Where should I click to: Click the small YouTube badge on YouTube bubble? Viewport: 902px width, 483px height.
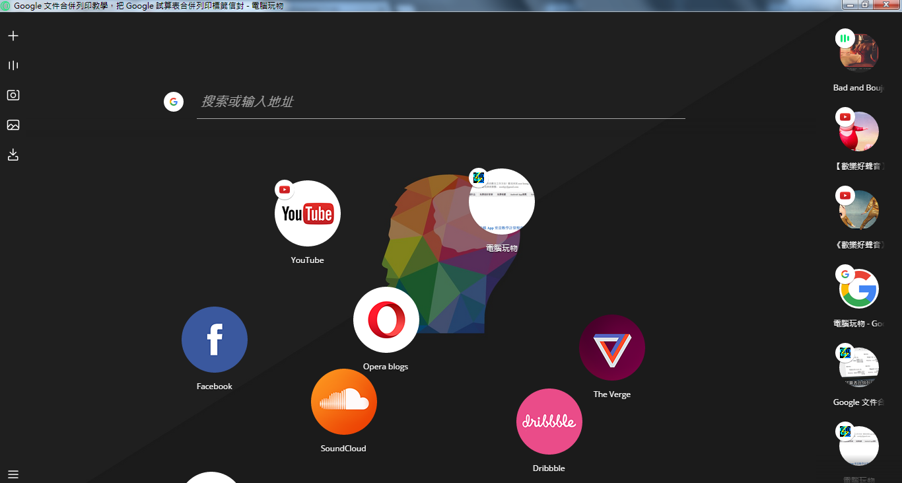coord(285,190)
